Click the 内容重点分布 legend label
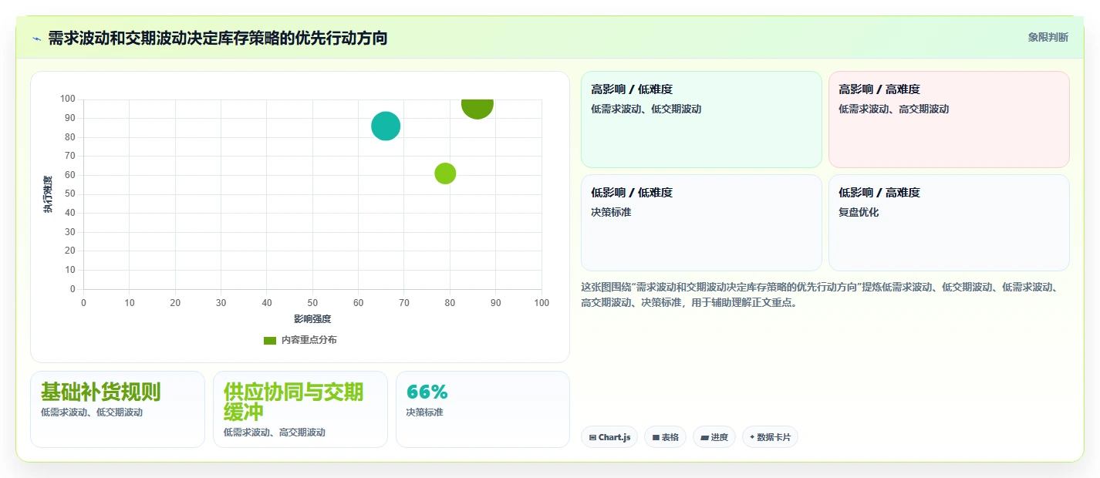The width and height of the screenshot is (1100, 478). (309, 340)
